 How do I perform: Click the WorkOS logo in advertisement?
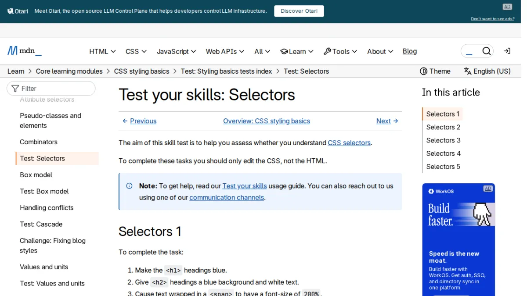(441, 191)
